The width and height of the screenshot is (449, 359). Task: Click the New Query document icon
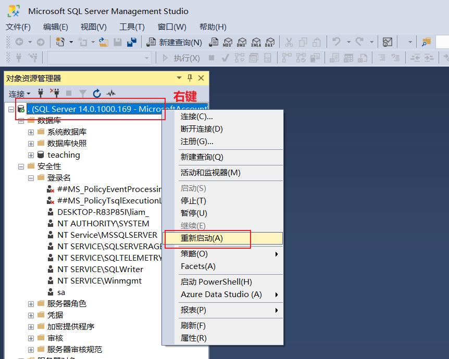click(151, 42)
